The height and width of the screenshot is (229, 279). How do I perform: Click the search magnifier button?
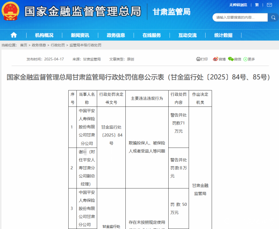(x=273, y=18)
